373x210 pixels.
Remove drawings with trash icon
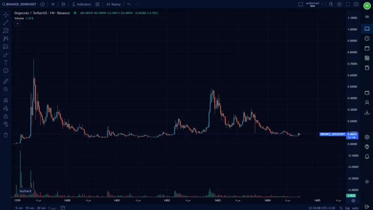click(6, 135)
